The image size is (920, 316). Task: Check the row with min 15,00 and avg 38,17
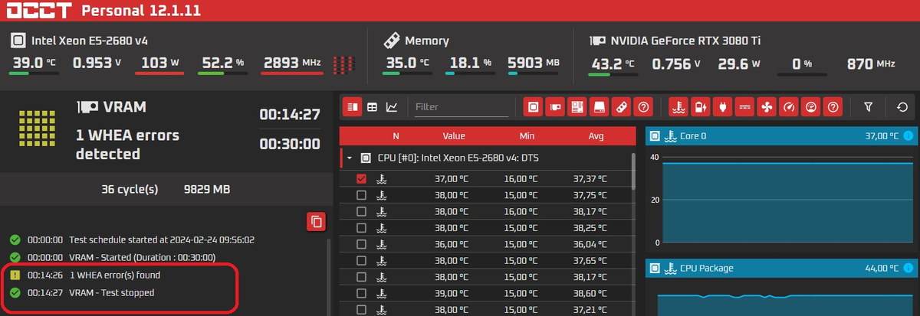(362, 277)
